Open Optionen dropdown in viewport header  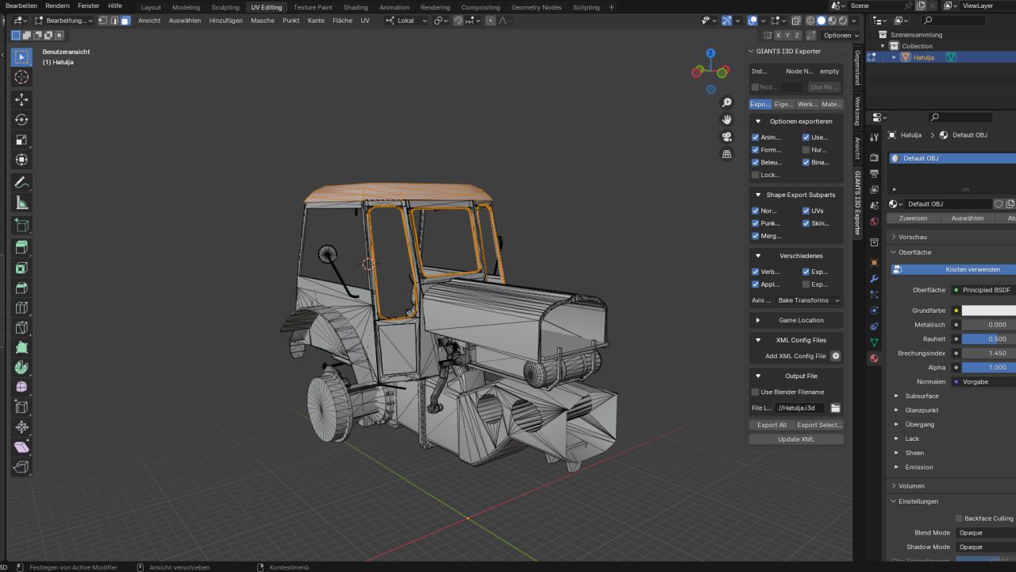click(x=841, y=35)
